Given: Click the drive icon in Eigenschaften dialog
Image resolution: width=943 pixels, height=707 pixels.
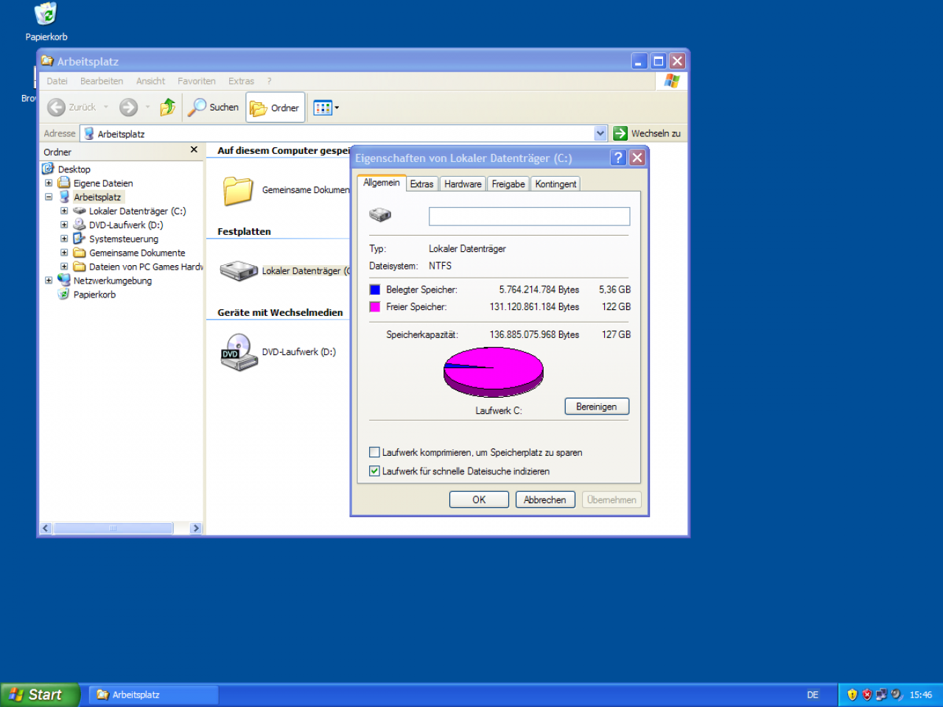Looking at the screenshot, I should click(380, 214).
